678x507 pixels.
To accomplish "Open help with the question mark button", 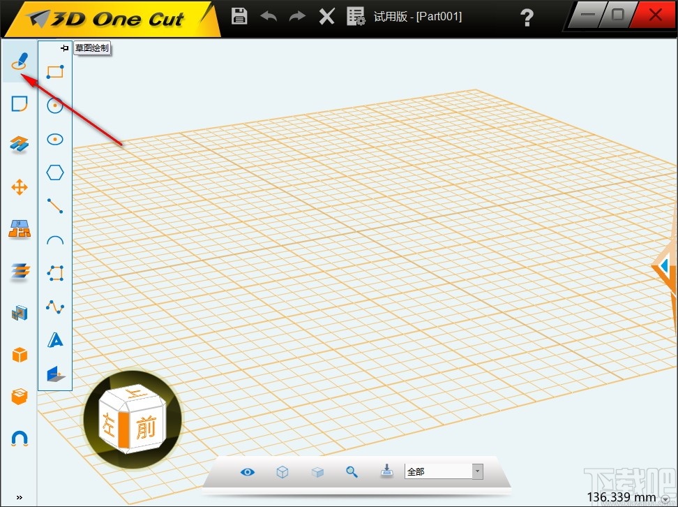I will point(527,17).
